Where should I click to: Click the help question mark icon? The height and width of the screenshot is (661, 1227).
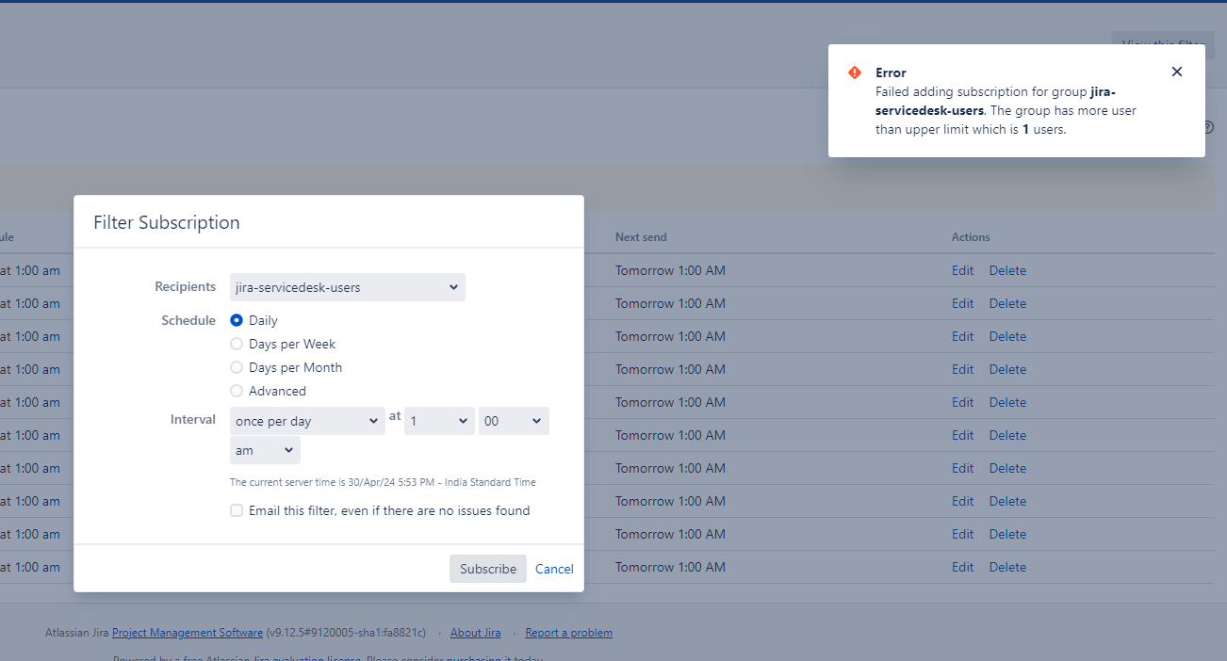click(1208, 127)
